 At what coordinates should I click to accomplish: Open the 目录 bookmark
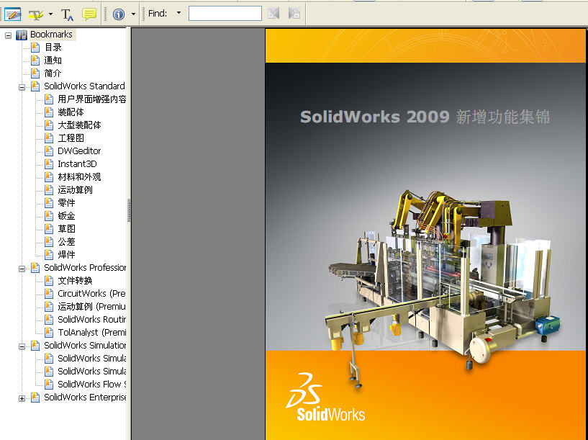pyautogui.click(x=53, y=48)
